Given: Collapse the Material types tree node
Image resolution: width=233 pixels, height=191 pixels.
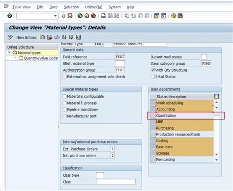Looking at the screenshot, I should [9, 53].
